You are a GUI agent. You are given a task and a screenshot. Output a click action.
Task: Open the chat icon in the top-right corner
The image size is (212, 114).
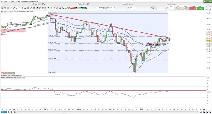[x=205, y=2]
